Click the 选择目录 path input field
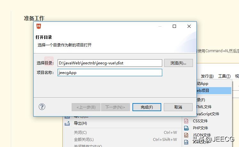Image resolution: width=239 pixels, height=147 pixels. (x=110, y=63)
